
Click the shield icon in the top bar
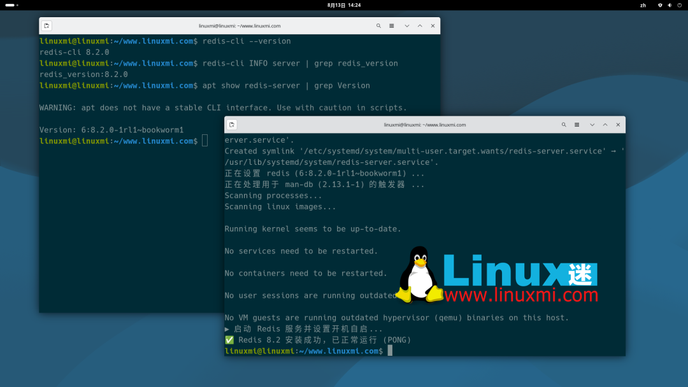[660, 5]
